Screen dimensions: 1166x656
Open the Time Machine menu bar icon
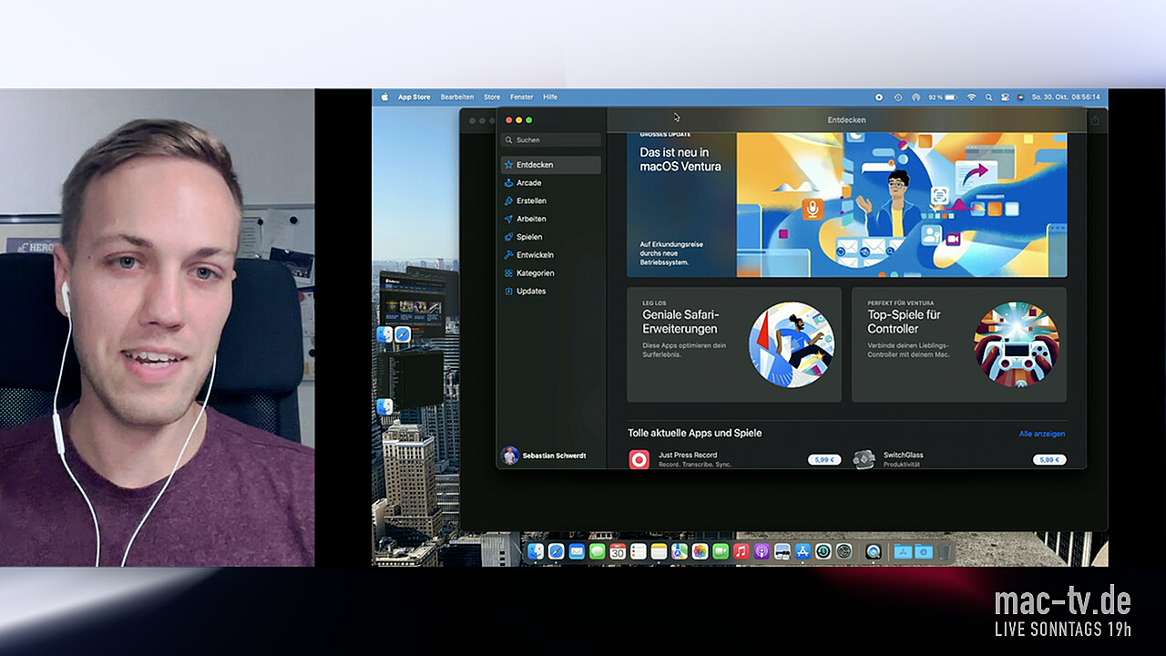(898, 97)
